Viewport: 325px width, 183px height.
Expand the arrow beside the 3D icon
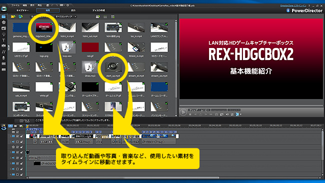[241, 114]
